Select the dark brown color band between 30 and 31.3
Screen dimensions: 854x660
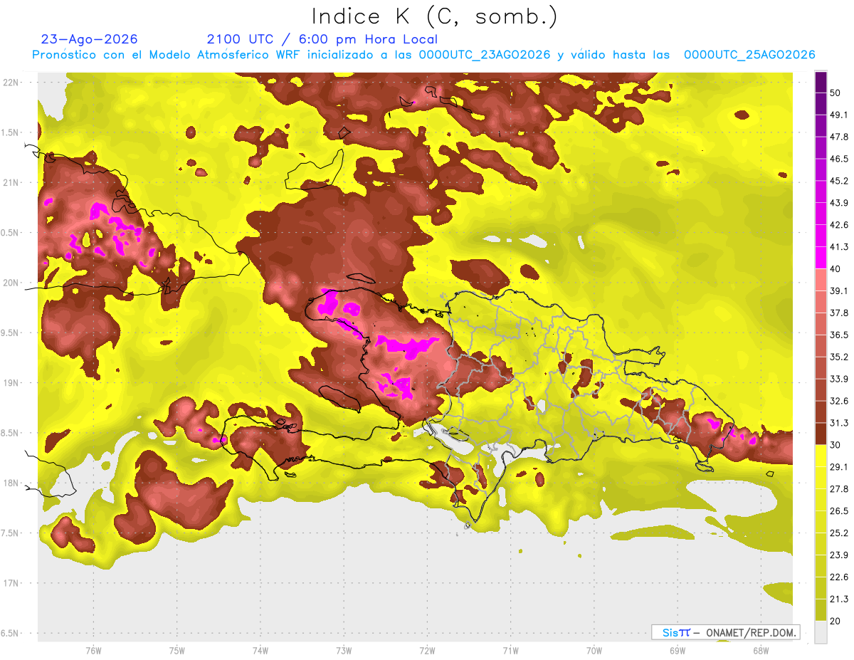click(x=821, y=434)
